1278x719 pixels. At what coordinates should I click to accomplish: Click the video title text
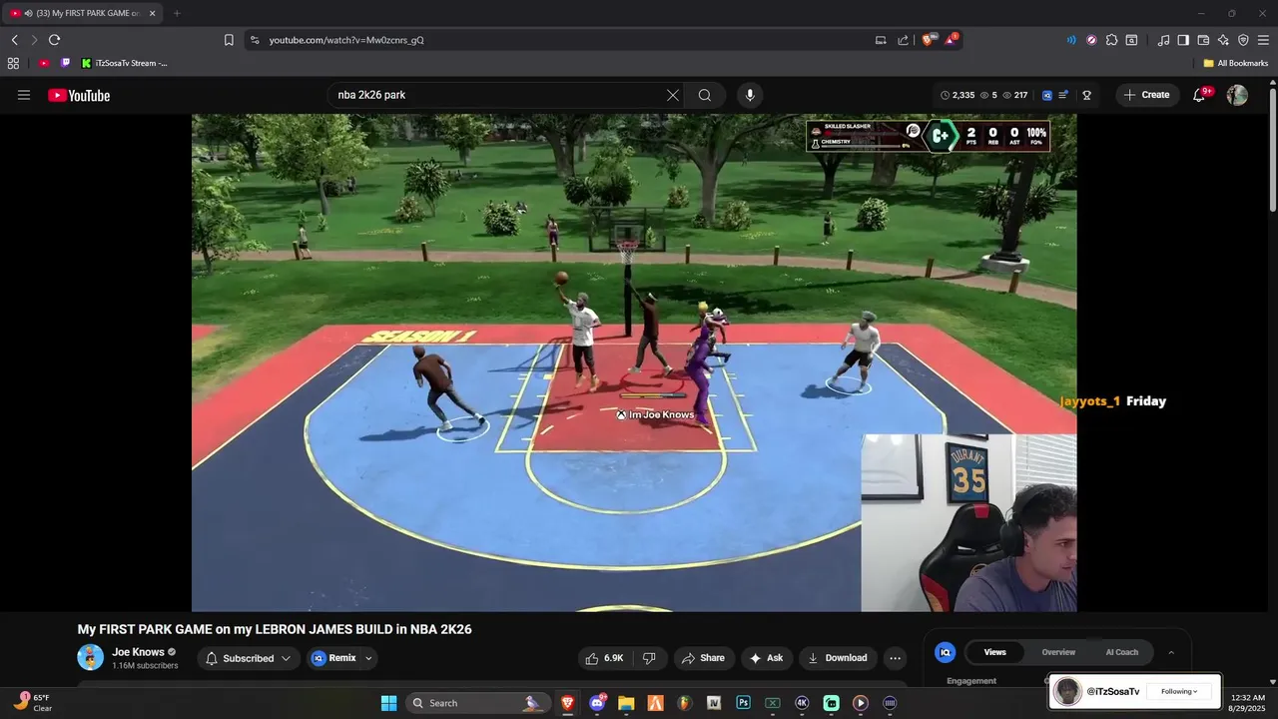tap(275, 629)
